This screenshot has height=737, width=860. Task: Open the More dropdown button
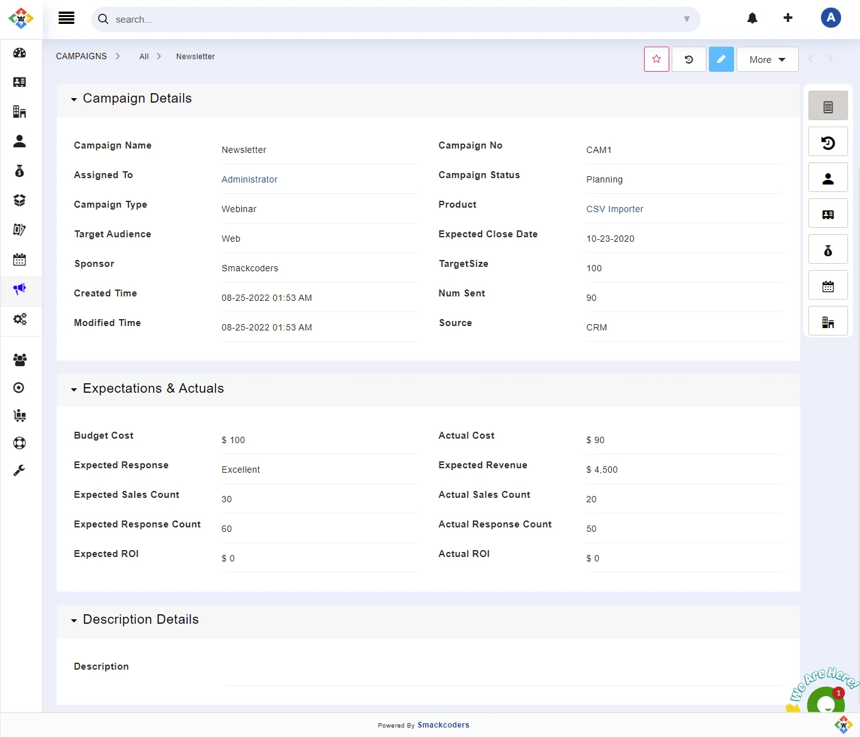point(767,60)
